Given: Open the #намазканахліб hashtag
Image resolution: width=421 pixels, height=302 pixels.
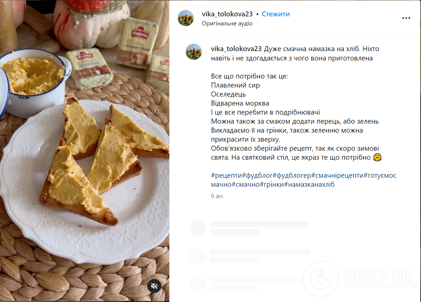Looking at the screenshot, I should 310,184.
